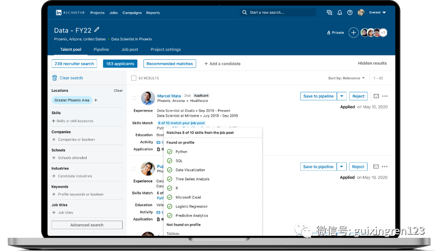
Task: Open the Campaigns menu
Action: [132, 13]
